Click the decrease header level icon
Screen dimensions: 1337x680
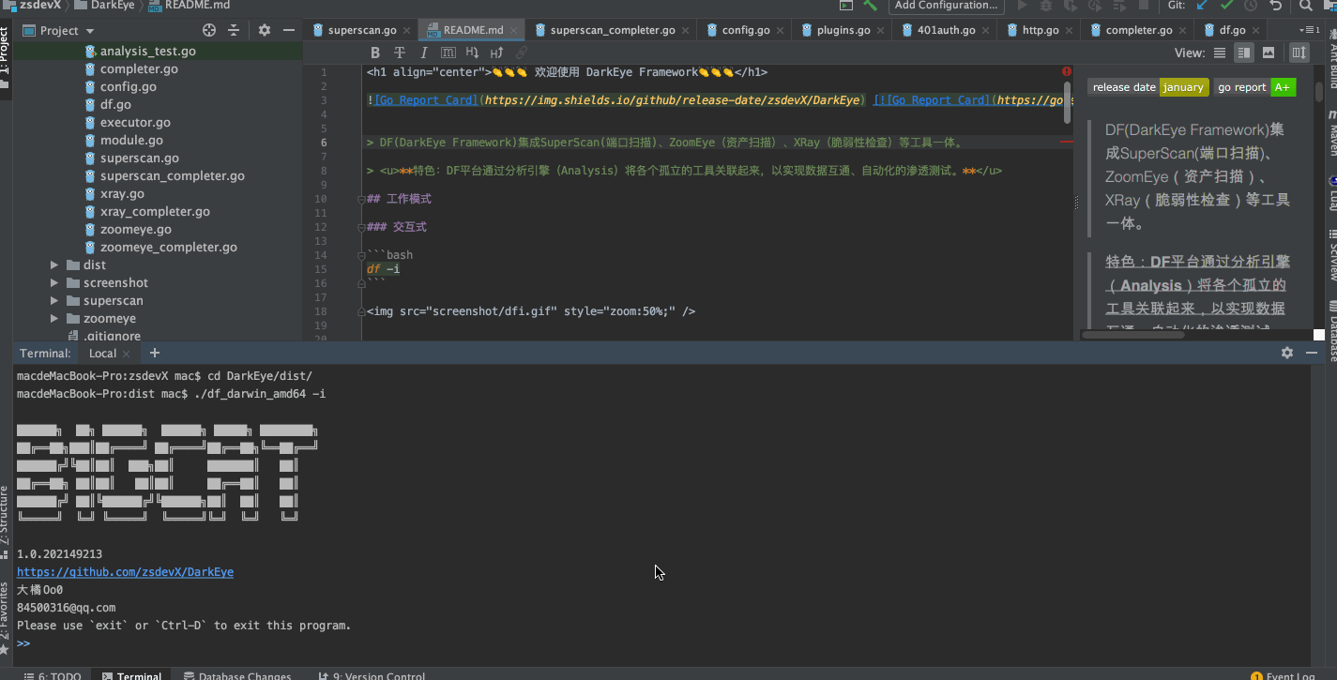point(473,53)
